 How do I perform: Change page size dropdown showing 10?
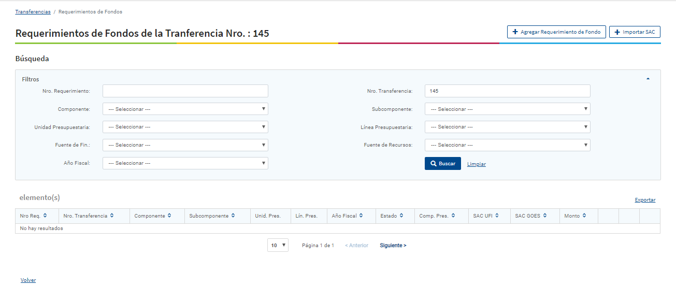point(278,246)
